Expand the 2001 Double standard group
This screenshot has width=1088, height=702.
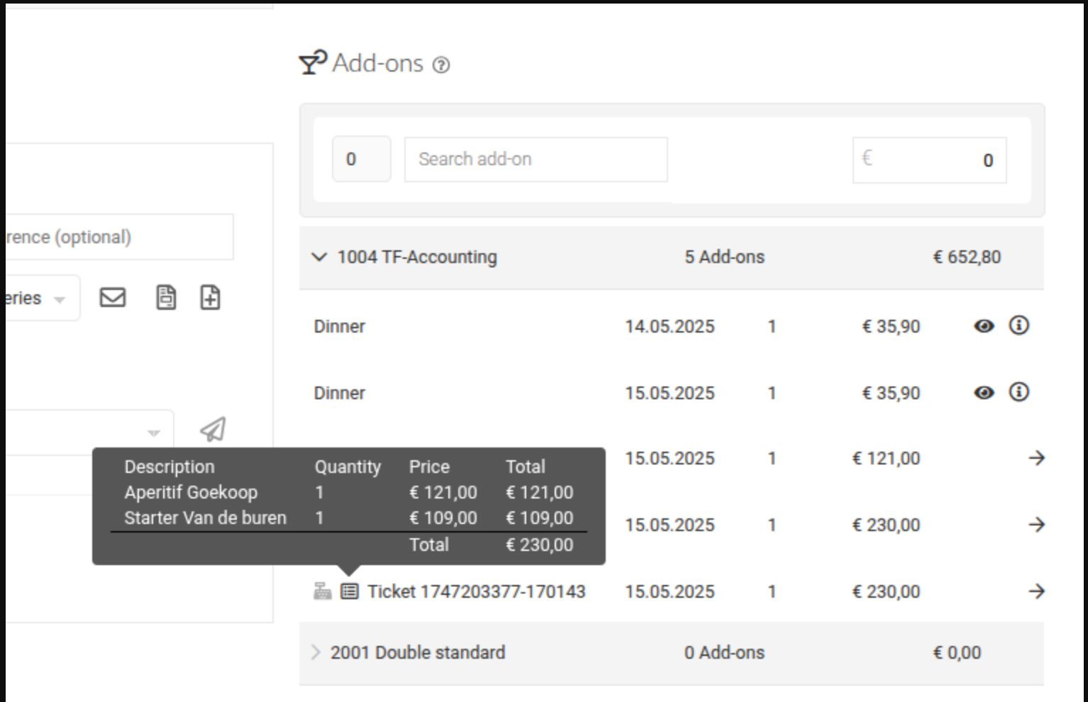pyautogui.click(x=316, y=652)
